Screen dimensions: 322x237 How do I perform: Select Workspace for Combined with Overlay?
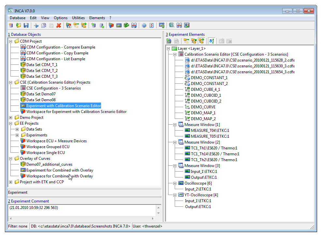pos(60,176)
